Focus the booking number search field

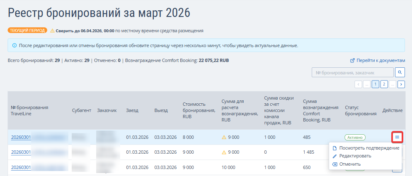(352, 72)
